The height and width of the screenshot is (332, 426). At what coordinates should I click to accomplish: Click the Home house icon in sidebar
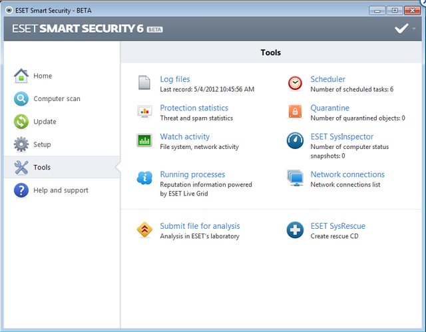[x=21, y=76]
